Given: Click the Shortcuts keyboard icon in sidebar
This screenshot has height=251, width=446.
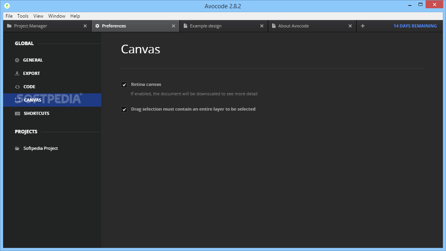Looking at the screenshot, I should [x=17, y=113].
